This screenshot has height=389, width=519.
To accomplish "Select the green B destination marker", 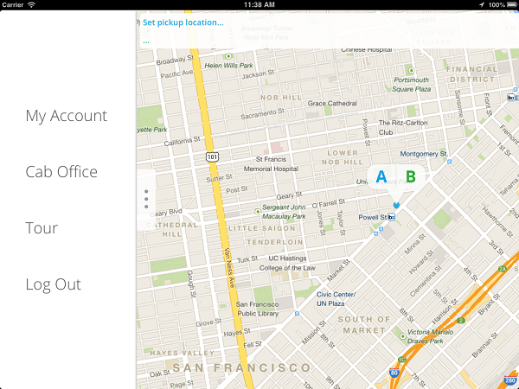I will 410,176.
